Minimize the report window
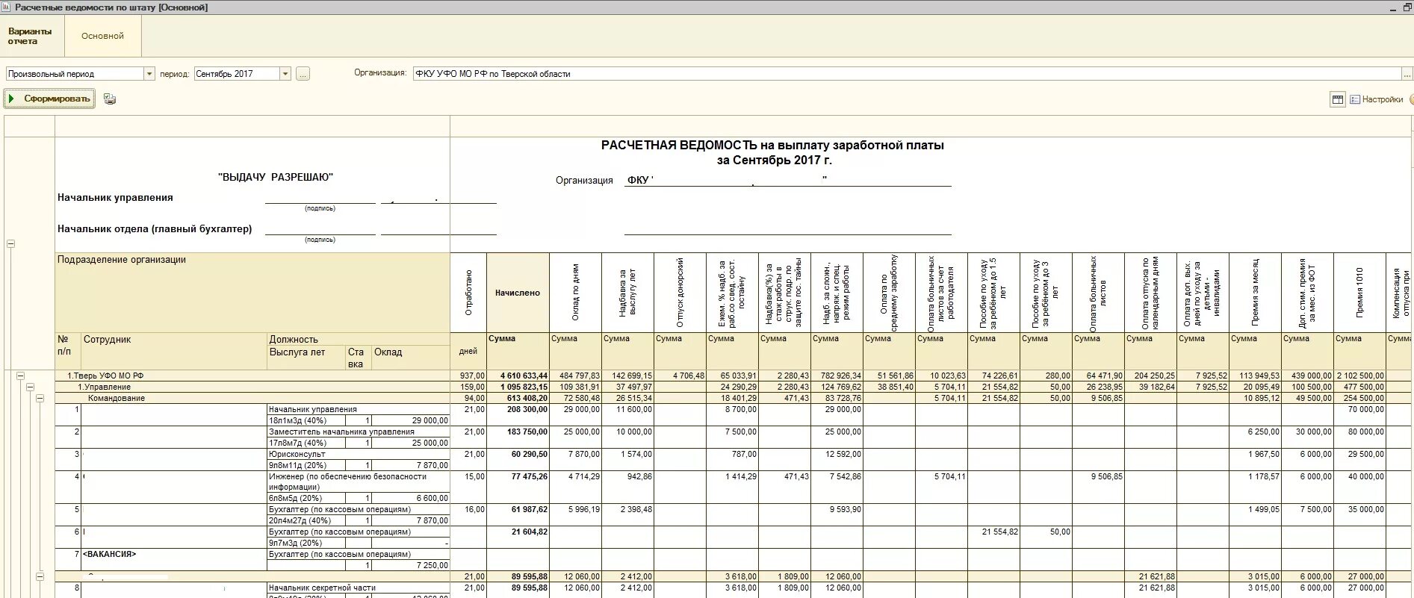The image size is (1414, 598). point(1393,7)
